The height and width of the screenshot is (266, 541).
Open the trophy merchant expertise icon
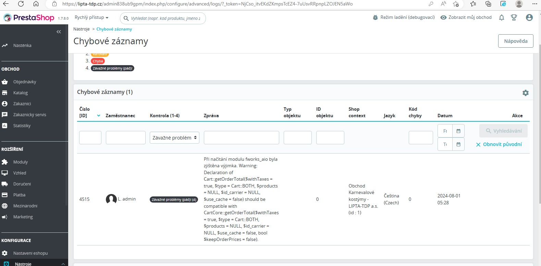click(514, 17)
